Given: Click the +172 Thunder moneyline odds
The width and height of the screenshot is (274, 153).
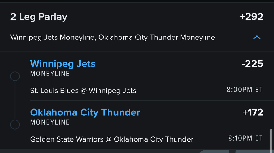Looking at the screenshot, I should 253,112.
